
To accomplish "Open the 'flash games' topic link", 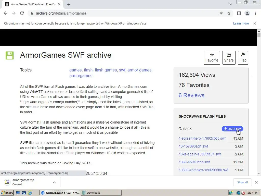I will [106, 70].
